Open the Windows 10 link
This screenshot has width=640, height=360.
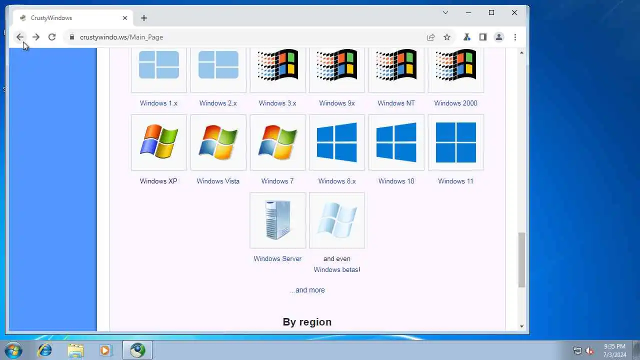(396, 181)
